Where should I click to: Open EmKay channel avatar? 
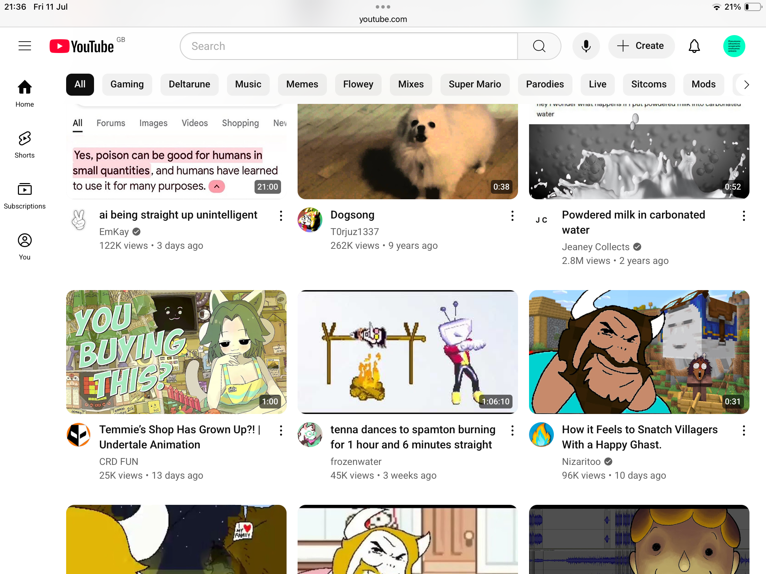point(79,220)
